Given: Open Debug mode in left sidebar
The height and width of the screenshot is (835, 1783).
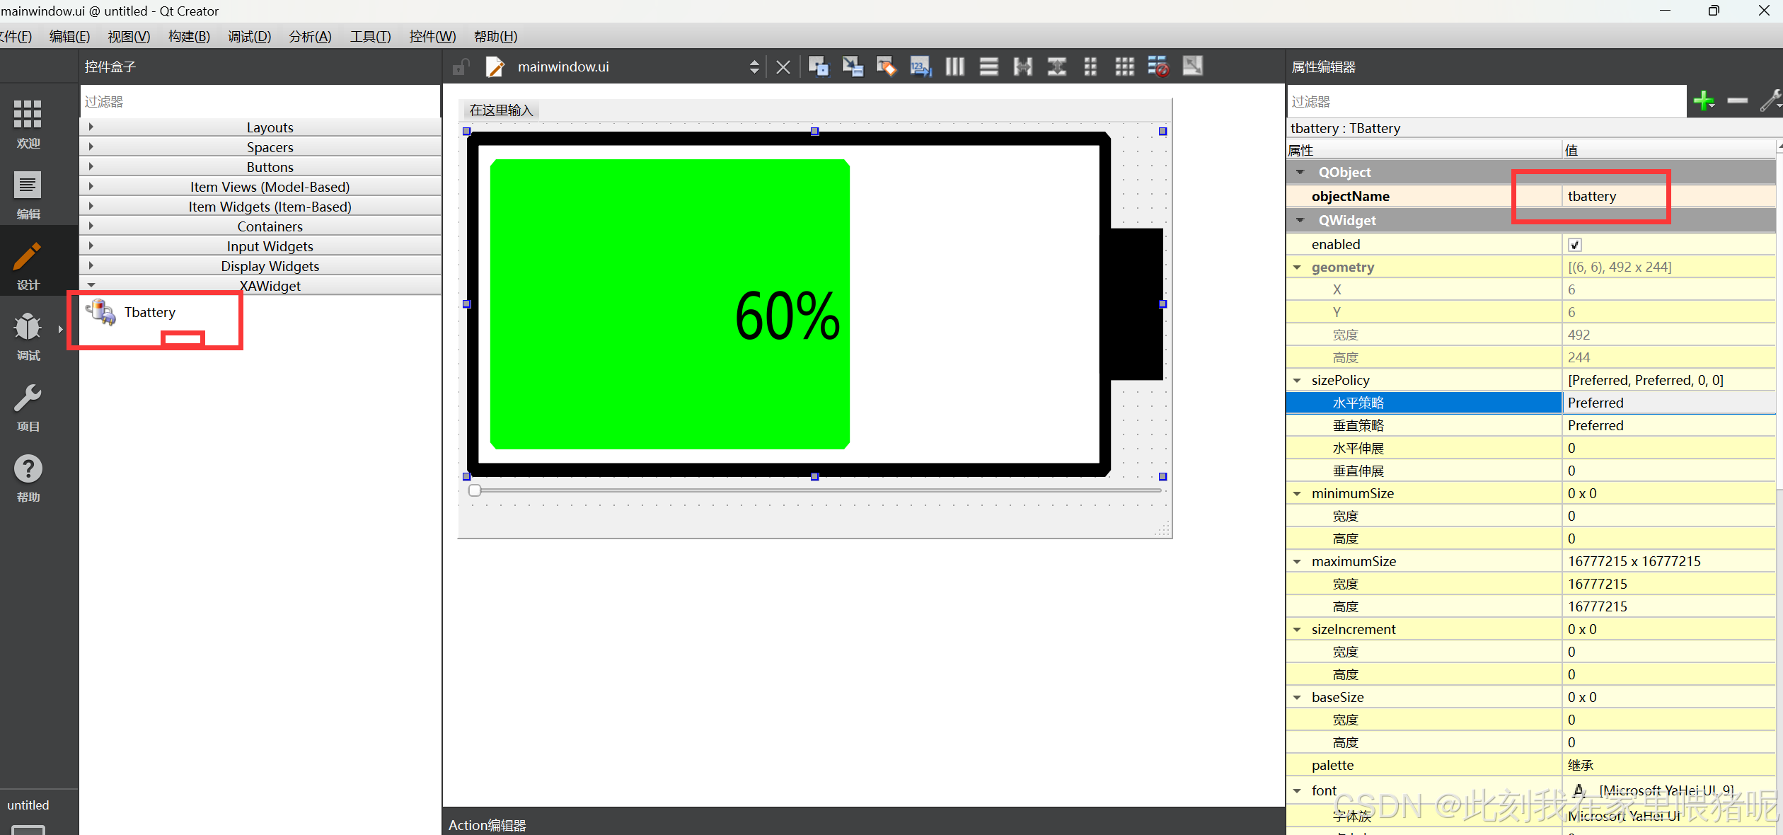Looking at the screenshot, I should pos(28,336).
